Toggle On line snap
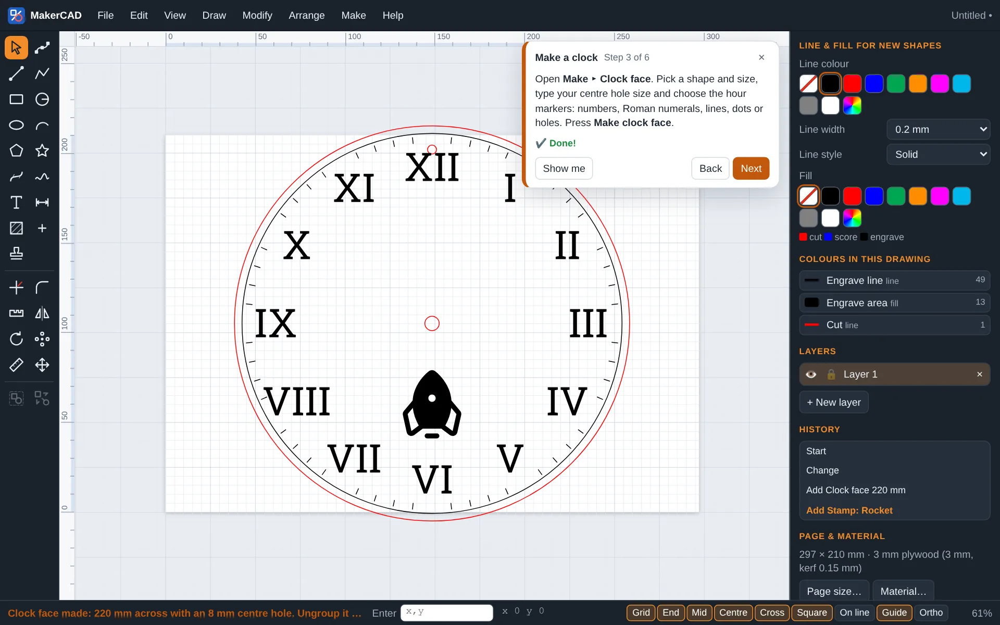 tap(854, 612)
